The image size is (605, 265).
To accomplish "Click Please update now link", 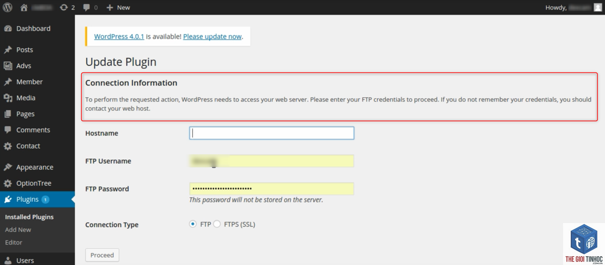I will [212, 37].
